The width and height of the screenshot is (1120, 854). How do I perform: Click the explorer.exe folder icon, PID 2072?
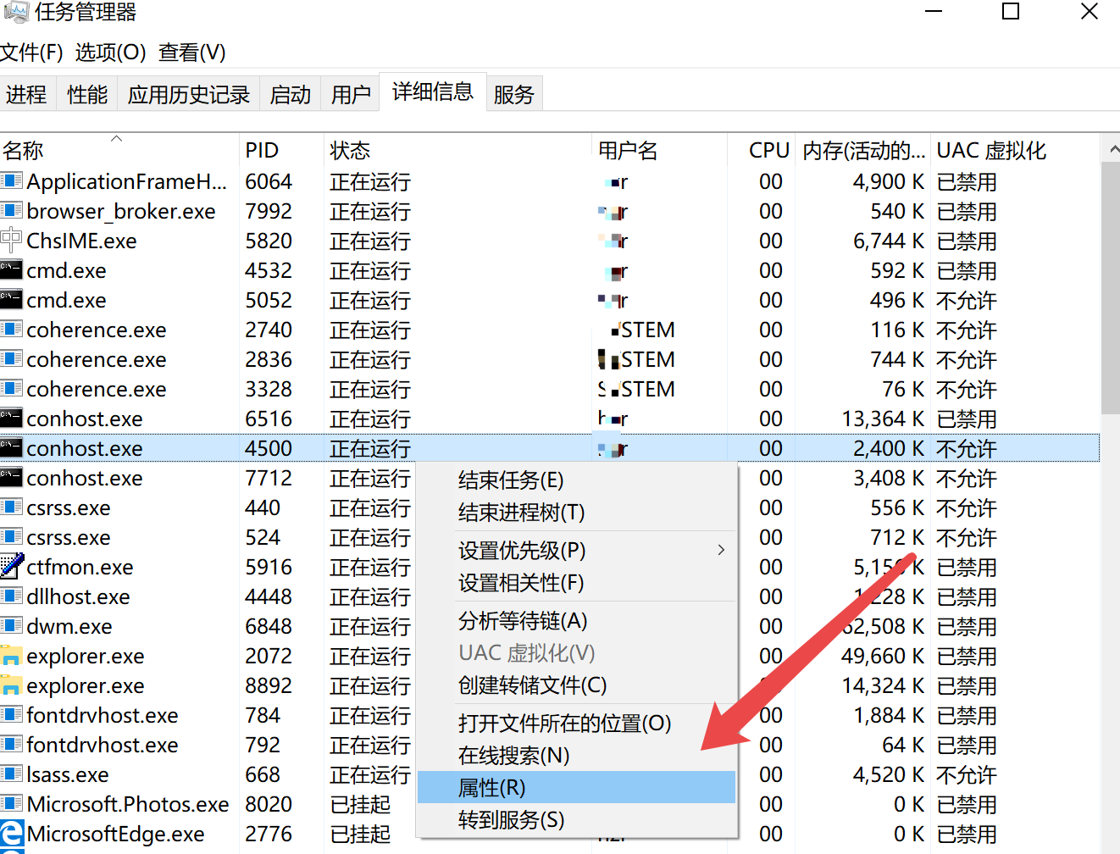12,656
